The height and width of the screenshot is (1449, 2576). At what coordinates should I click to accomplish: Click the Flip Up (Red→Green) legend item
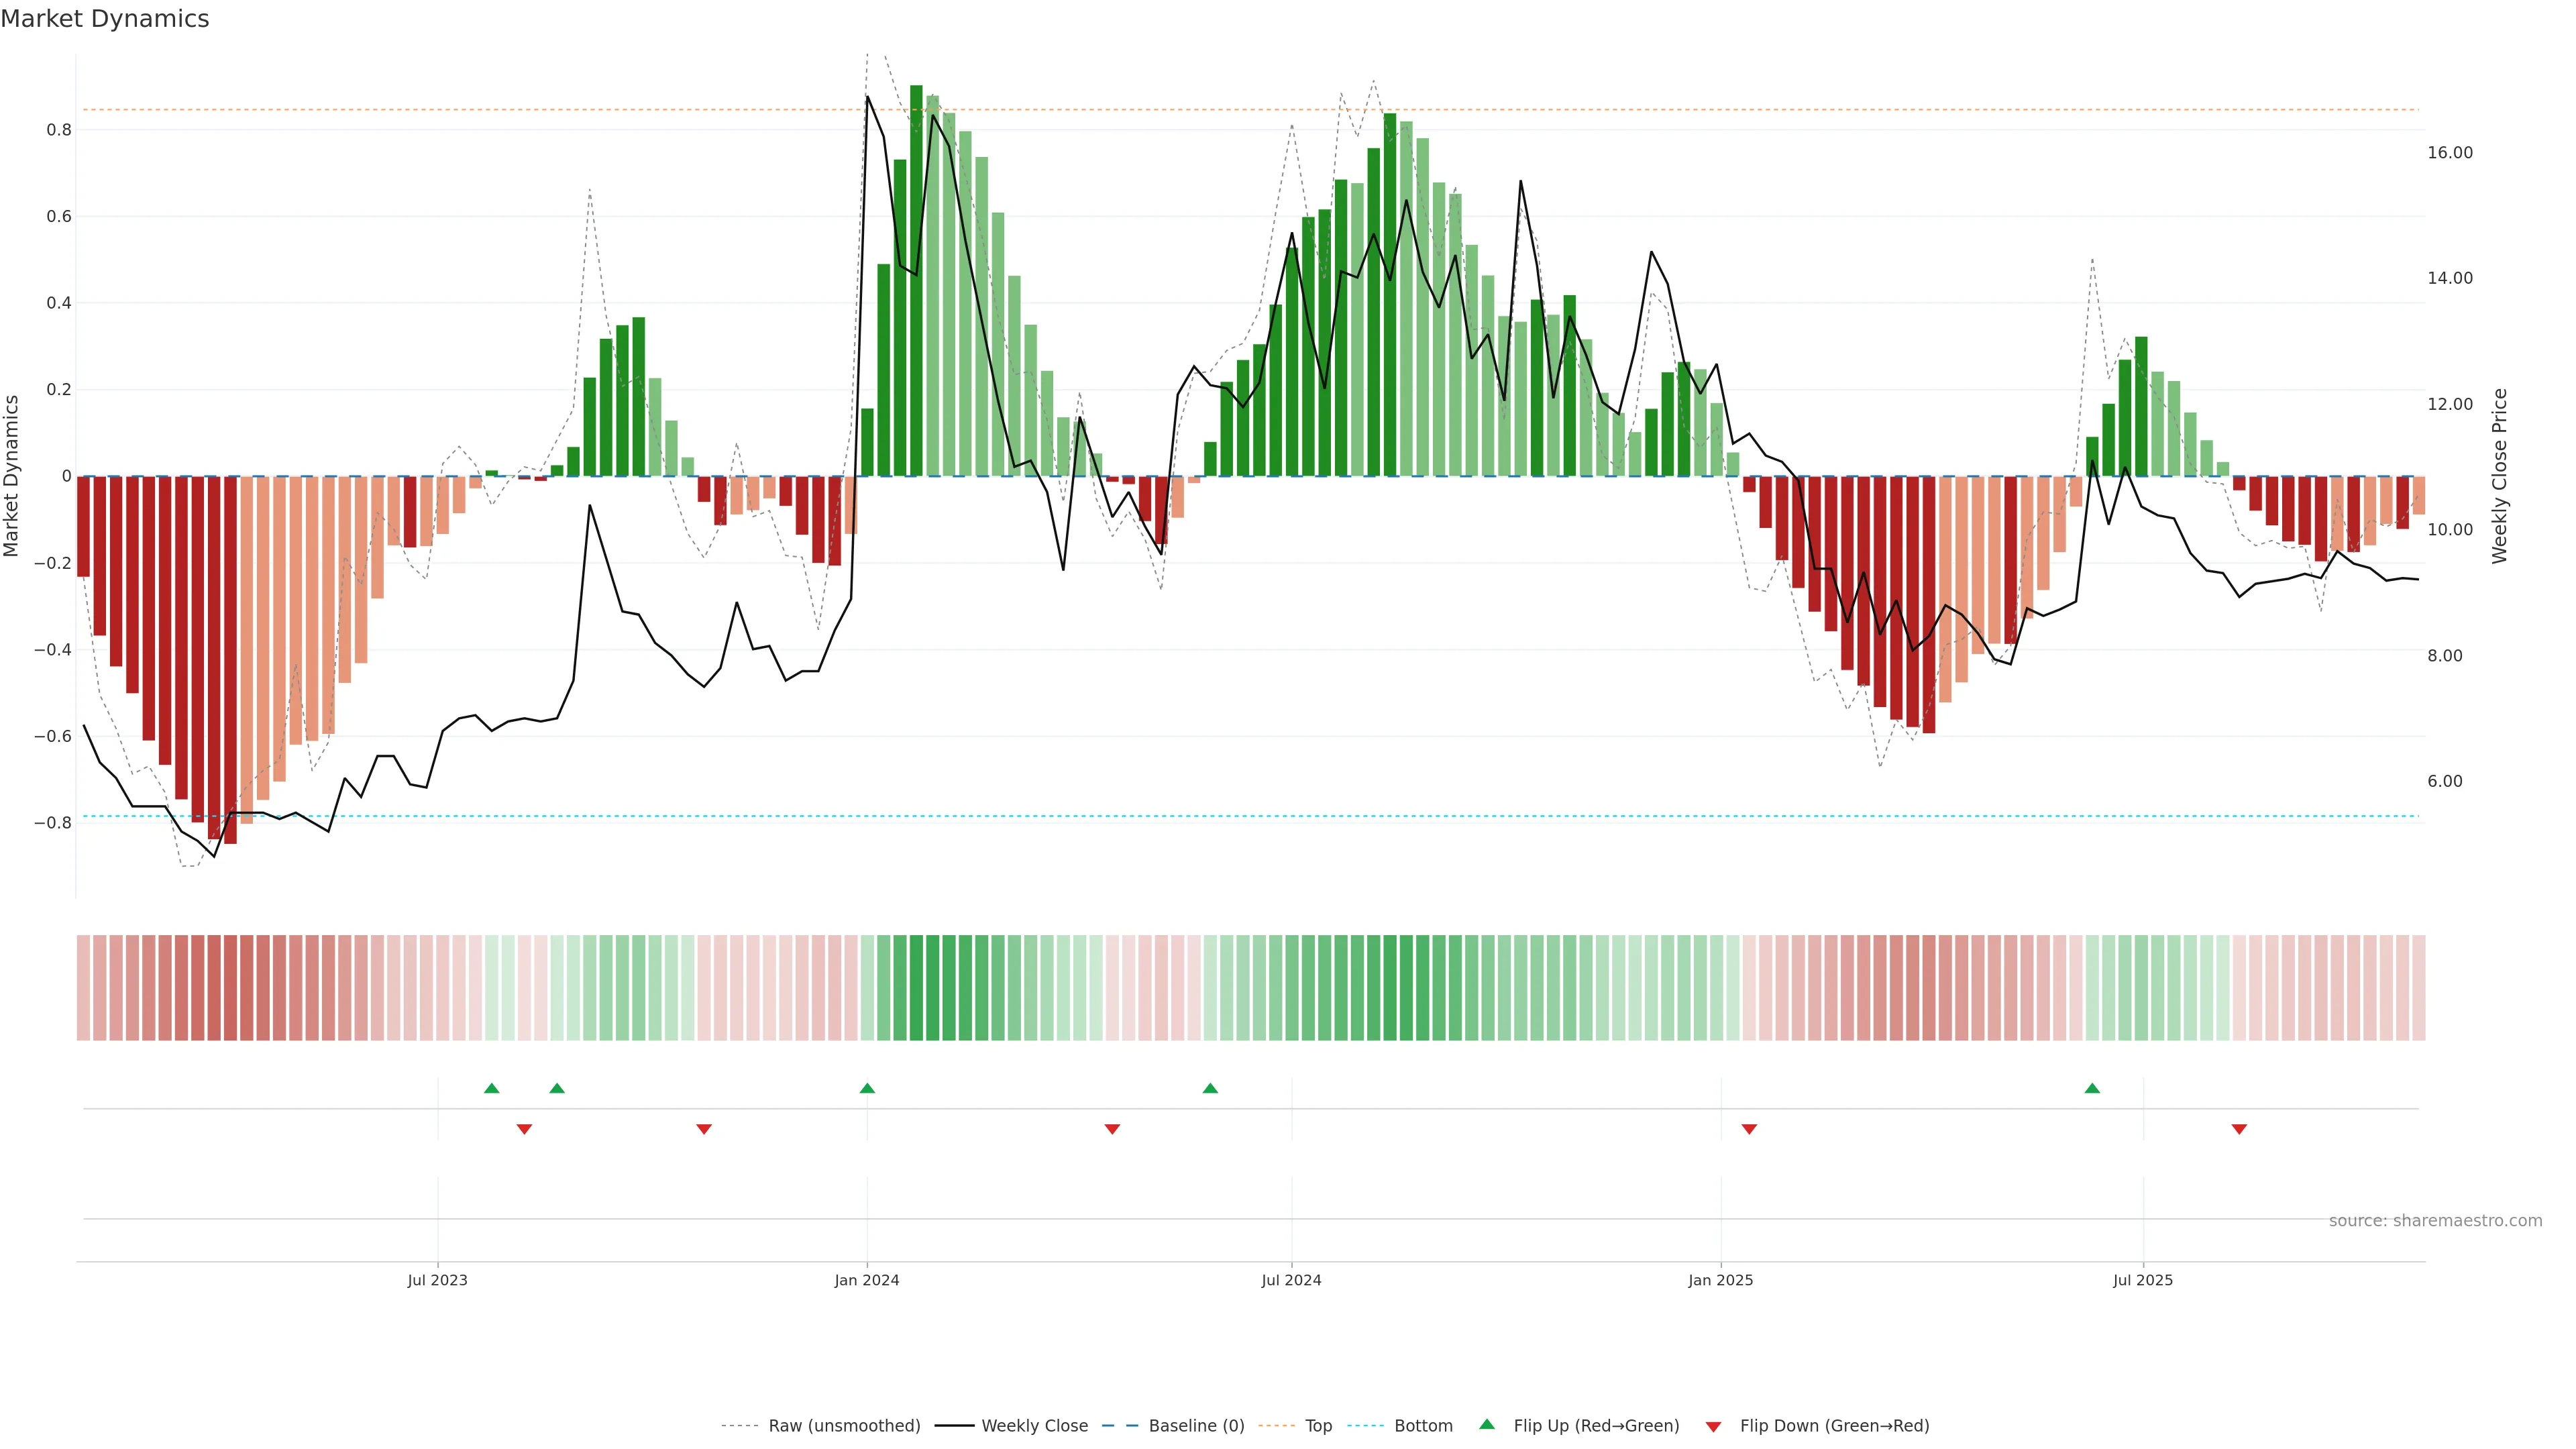pos(1596,1426)
